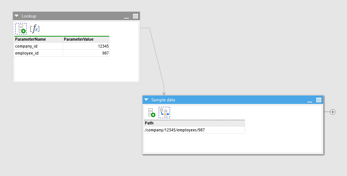The height and width of the screenshot is (176, 347).
Task: Collapse the Sample data panel triangle
Action: point(146,100)
